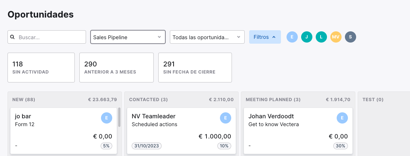410x156 pixels.
Task: Open the jo bar opportunity card
Action: (64, 131)
